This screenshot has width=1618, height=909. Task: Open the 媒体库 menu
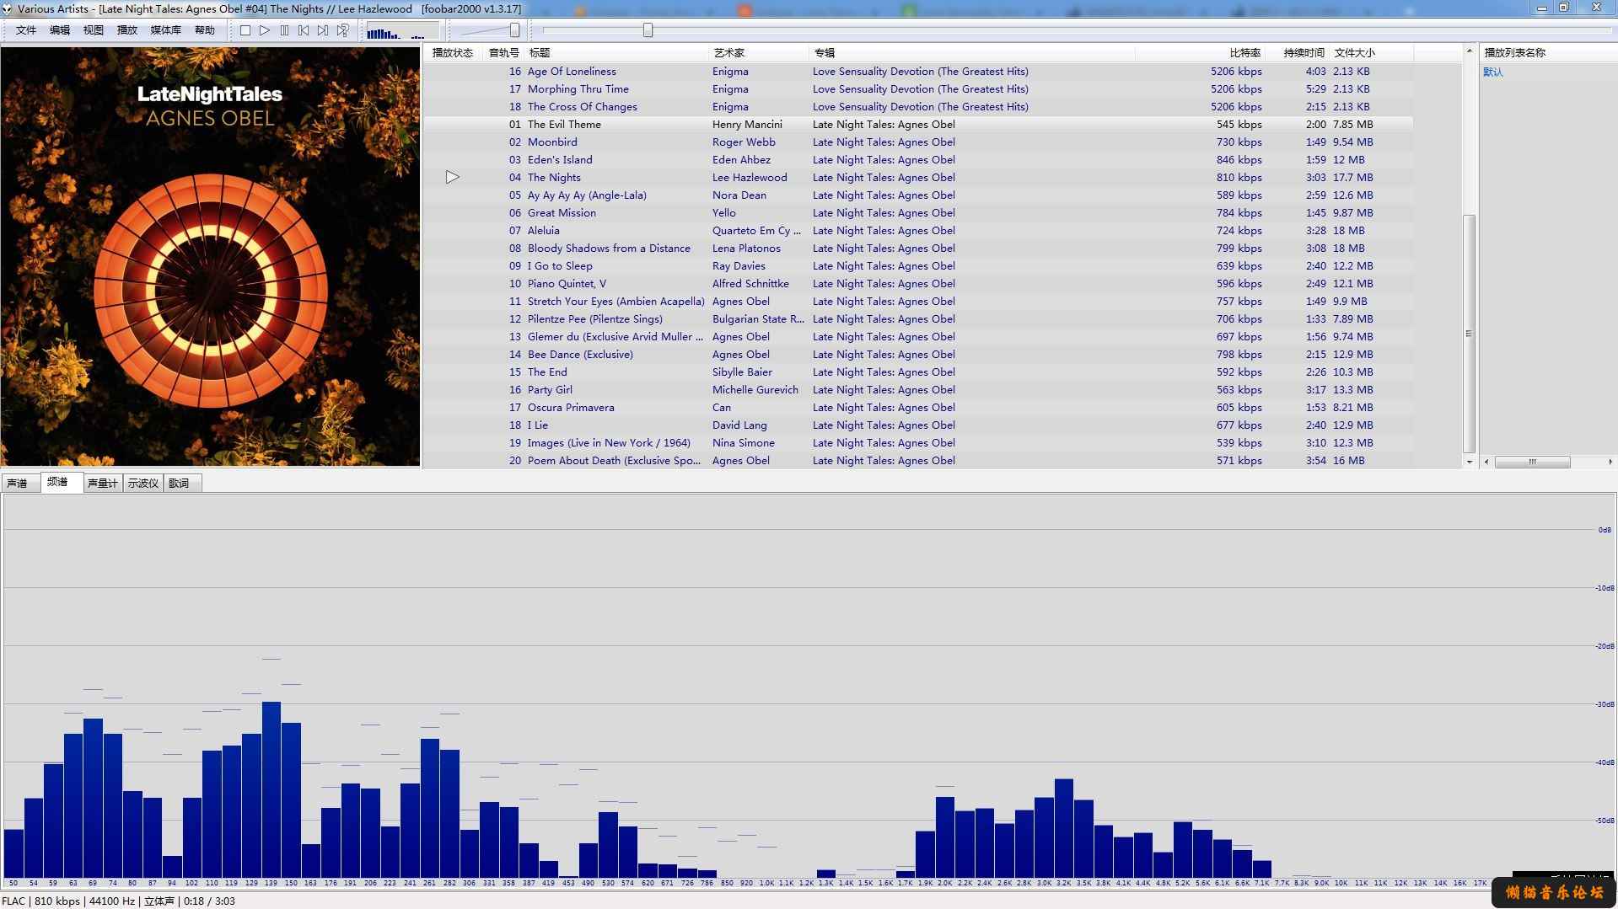pos(166,30)
